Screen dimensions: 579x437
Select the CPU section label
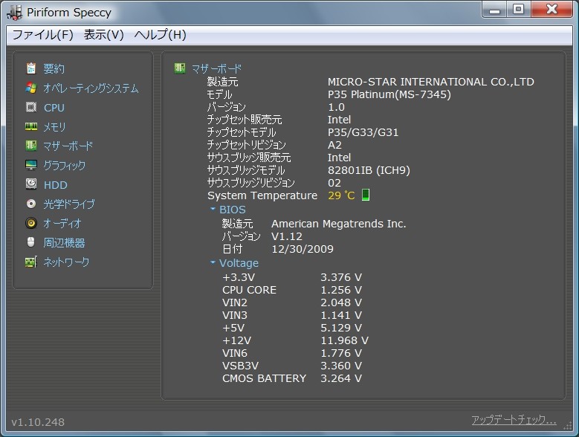point(54,108)
